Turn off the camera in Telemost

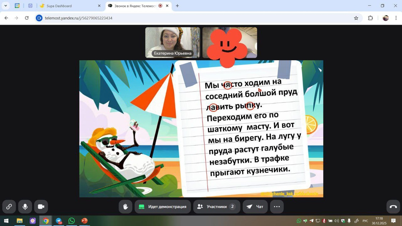pos(41,207)
